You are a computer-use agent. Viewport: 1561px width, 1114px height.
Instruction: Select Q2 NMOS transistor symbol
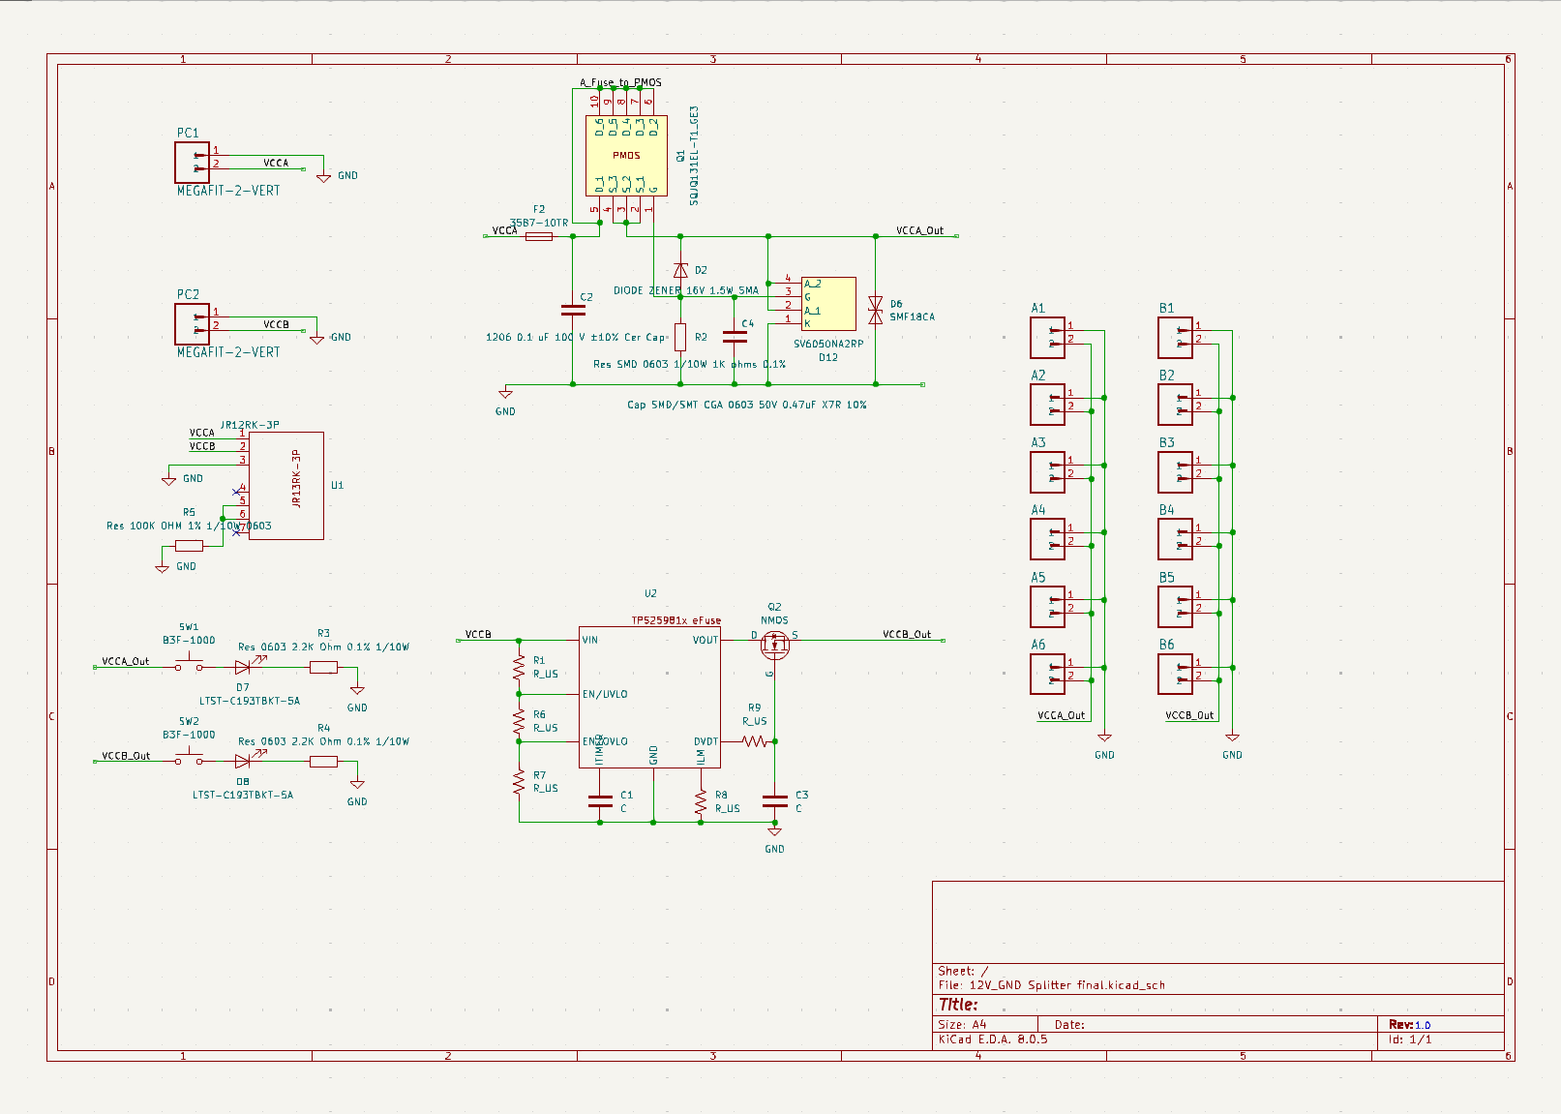tap(774, 644)
